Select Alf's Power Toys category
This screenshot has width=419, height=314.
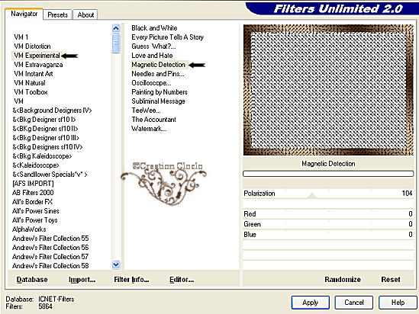click(35, 220)
